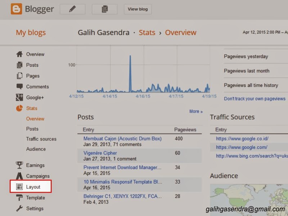Create a new post using the pencil icon
The image size is (288, 216).
[72, 9]
